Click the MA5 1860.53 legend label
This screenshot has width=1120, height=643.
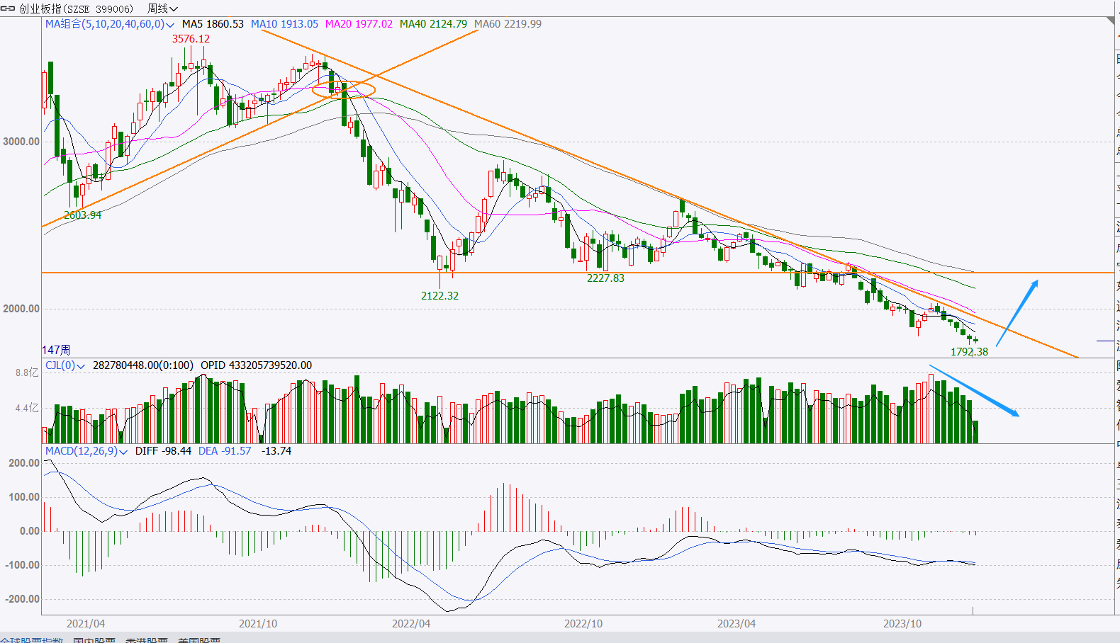pos(213,24)
